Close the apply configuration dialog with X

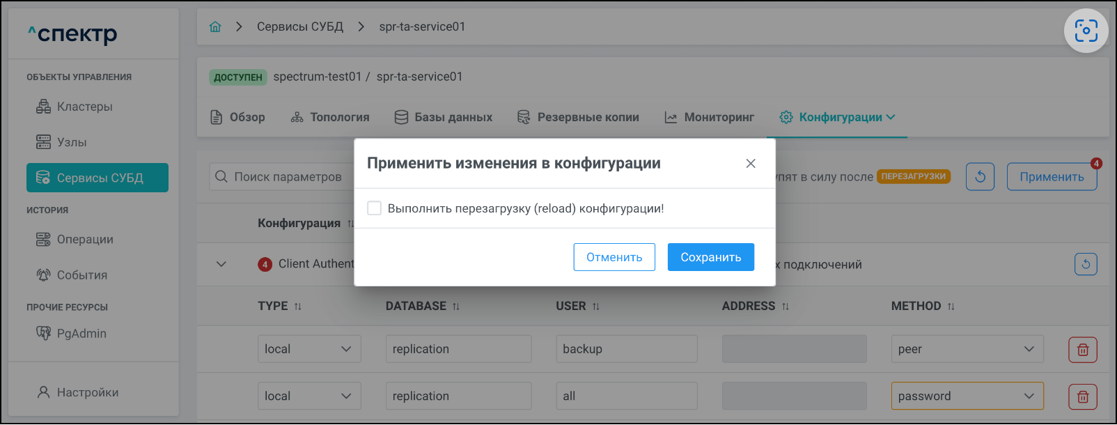click(x=750, y=164)
